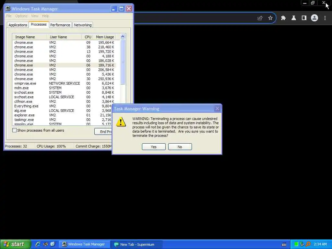332x249 pixels.
Task: Bookmark the page with the star icon
Action: coord(270,18)
